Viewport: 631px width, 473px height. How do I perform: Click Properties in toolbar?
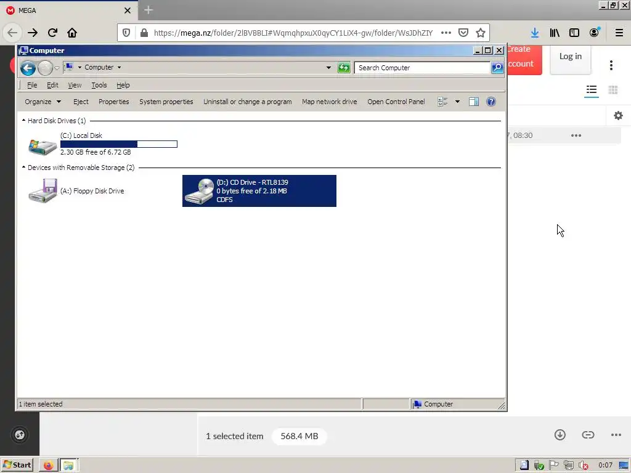tap(114, 102)
